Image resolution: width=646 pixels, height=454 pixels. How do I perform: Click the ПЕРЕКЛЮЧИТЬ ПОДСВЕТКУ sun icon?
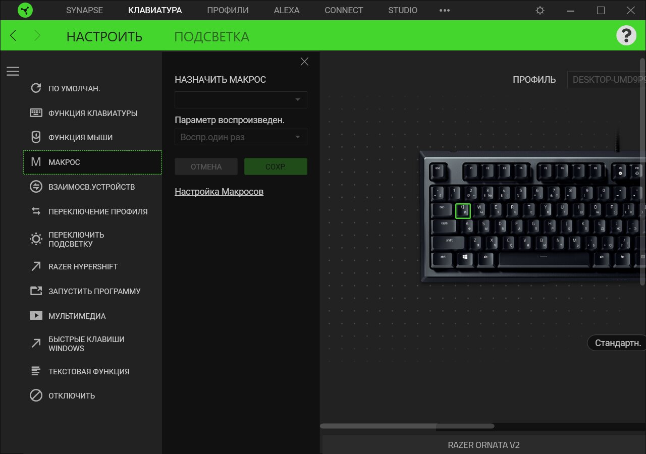coord(36,239)
